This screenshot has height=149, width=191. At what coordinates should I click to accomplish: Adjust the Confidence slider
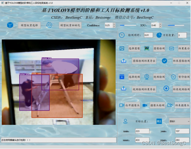(x=128, y=25)
